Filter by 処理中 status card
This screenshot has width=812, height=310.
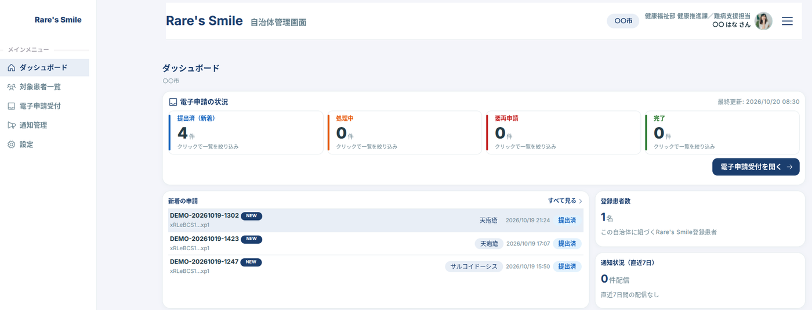(405, 132)
